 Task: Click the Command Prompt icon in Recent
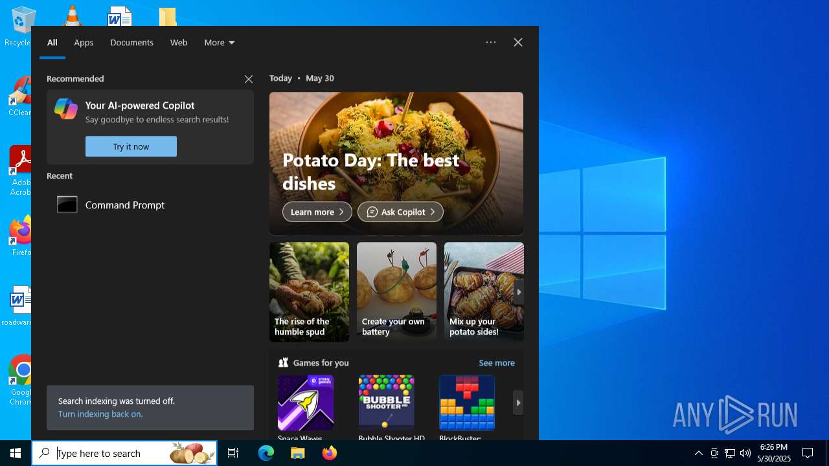pos(67,205)
